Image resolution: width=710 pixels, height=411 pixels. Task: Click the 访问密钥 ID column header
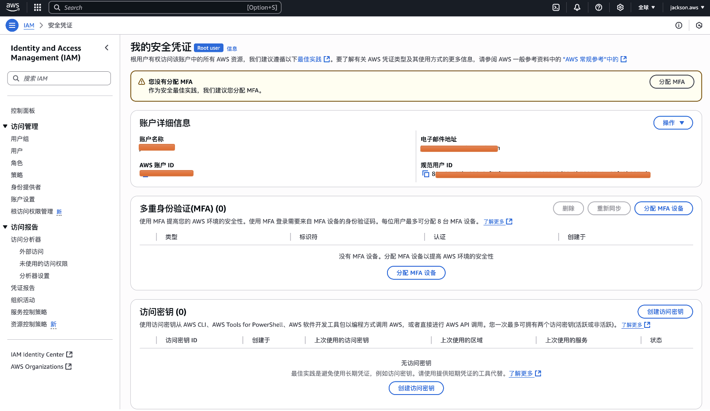pos(181,340)
